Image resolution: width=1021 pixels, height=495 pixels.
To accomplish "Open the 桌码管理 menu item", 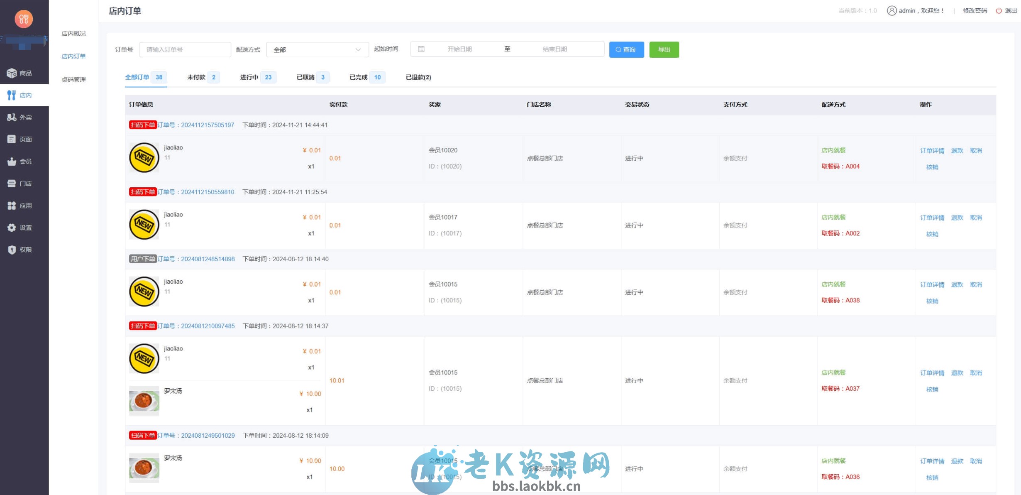I will click(x=73, y=79).
